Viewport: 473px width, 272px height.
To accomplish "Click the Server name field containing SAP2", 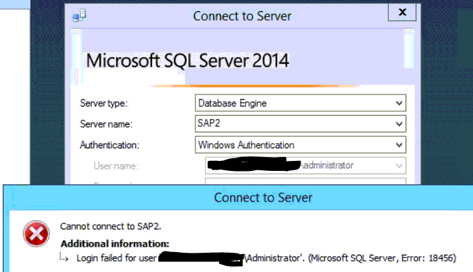I will point(300,124).
